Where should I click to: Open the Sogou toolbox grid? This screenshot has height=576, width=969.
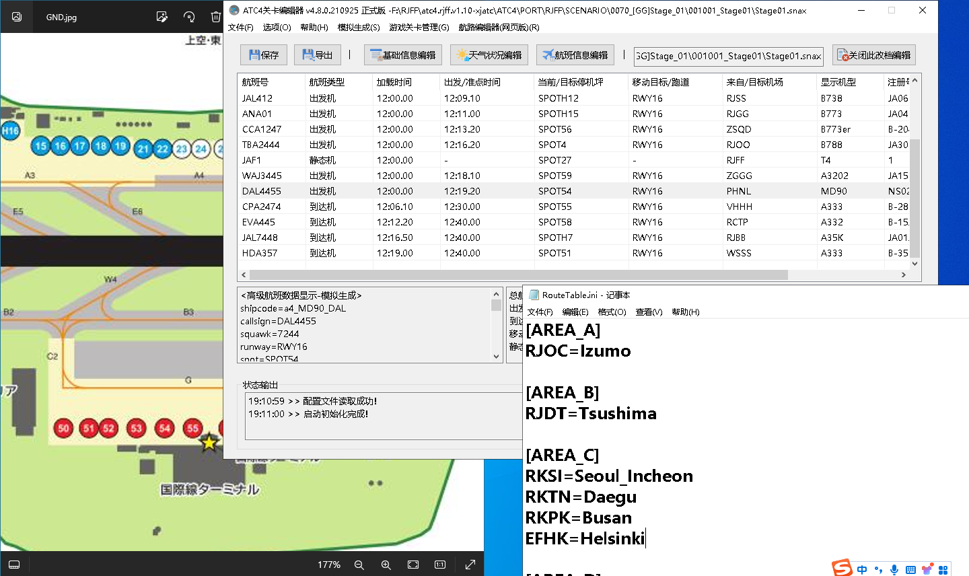tap(943, 570)
